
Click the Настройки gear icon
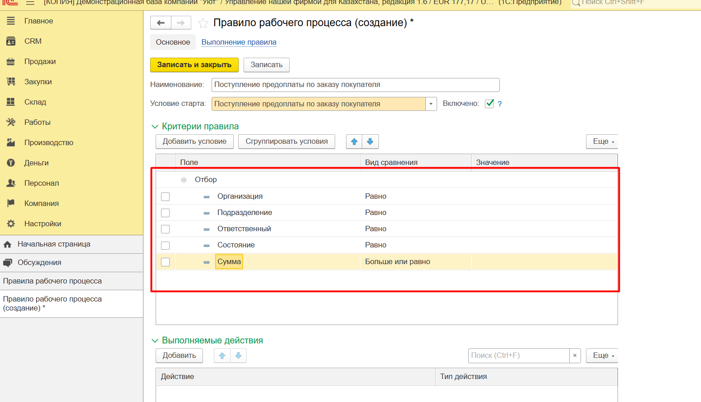click(x=11, y=224)
